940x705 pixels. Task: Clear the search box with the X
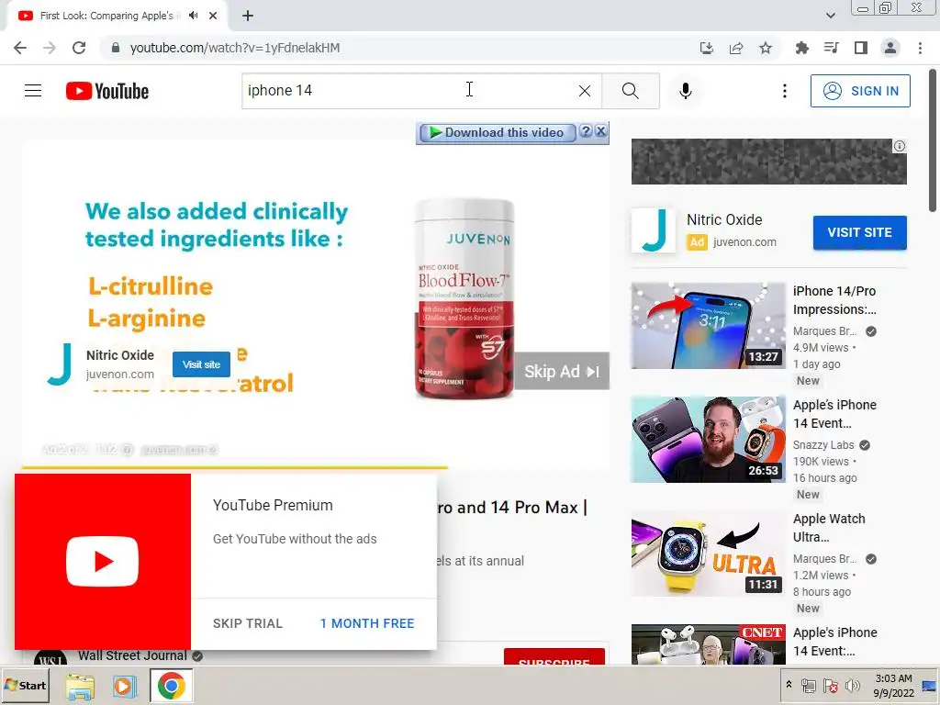point(585,91)
